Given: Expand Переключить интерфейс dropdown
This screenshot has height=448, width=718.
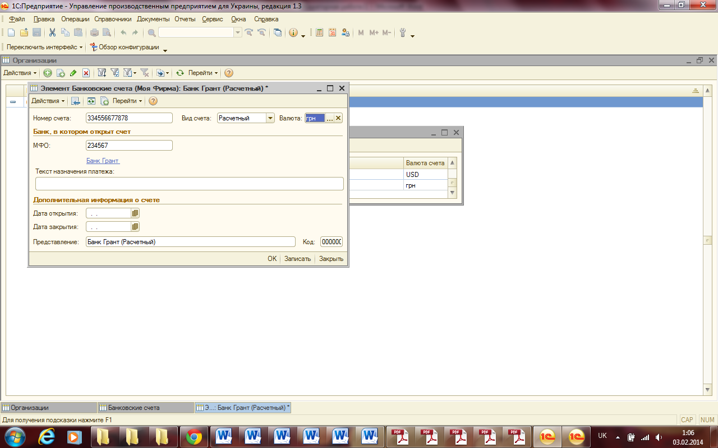Looking at the screenshot, I should (x=44, y=47).
